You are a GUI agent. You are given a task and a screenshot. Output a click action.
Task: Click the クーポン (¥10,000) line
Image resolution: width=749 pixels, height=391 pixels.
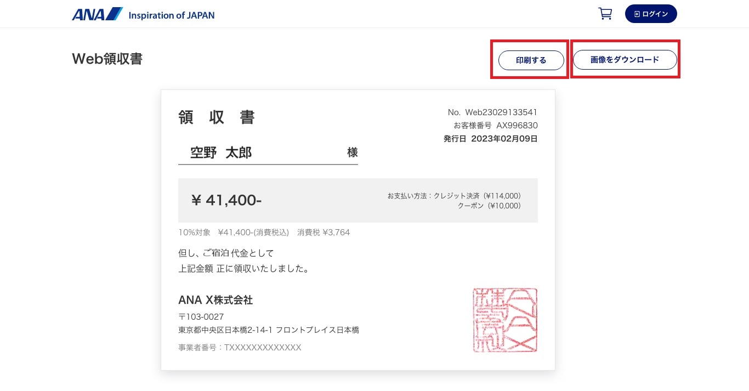489,206
